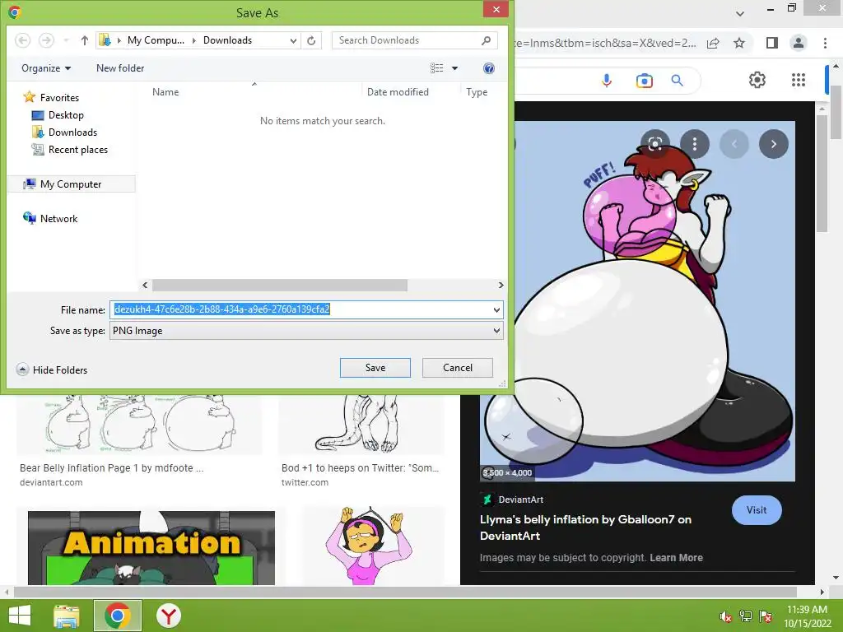Search by image with camera icon
843x632 pixels.
pos(644,81)
